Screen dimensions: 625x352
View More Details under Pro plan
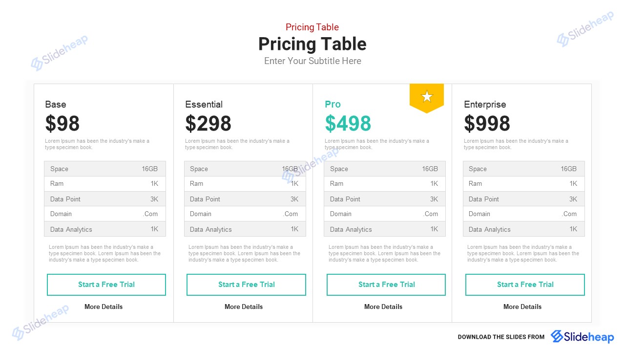click(x=383, y=307)
